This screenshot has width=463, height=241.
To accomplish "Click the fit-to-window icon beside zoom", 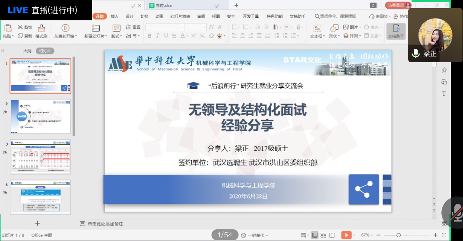I will tap(445, 235).
